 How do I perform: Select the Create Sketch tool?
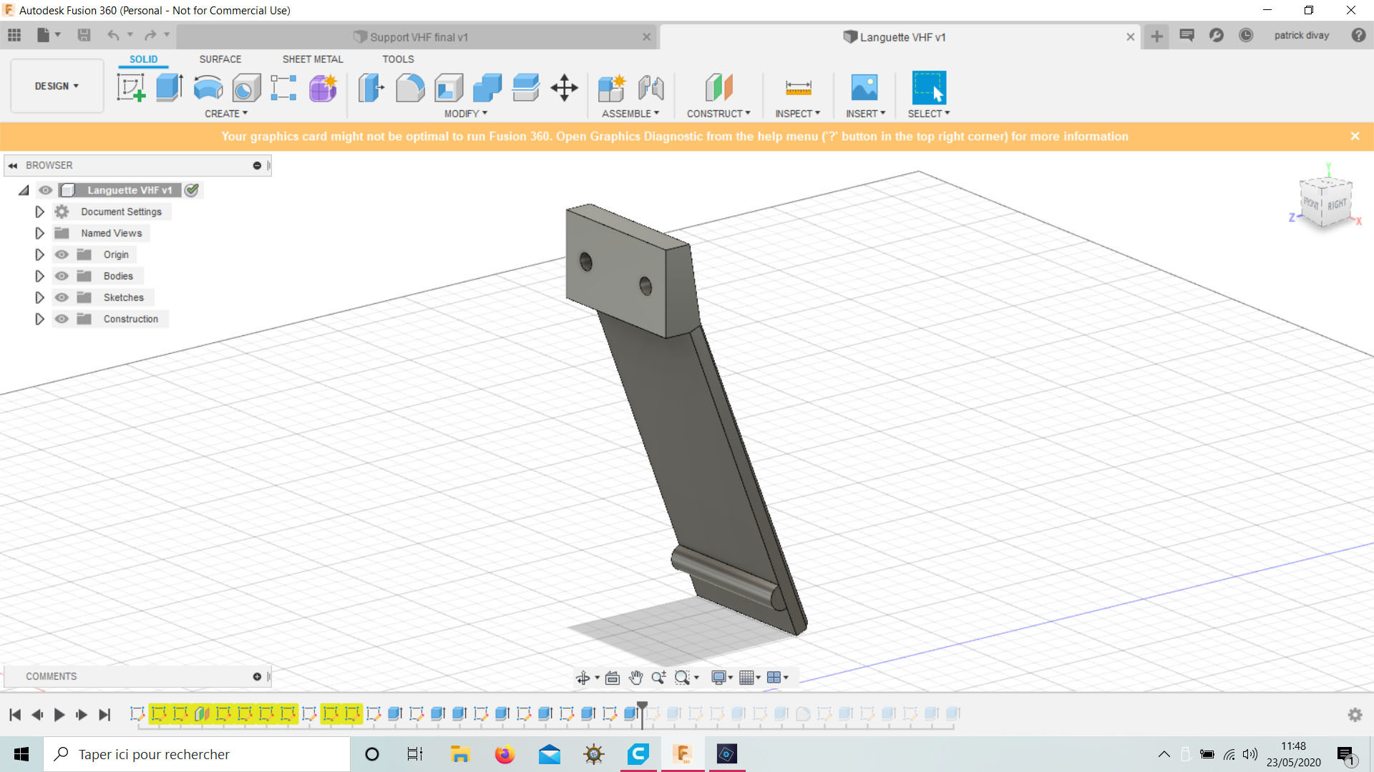point(132,87)
